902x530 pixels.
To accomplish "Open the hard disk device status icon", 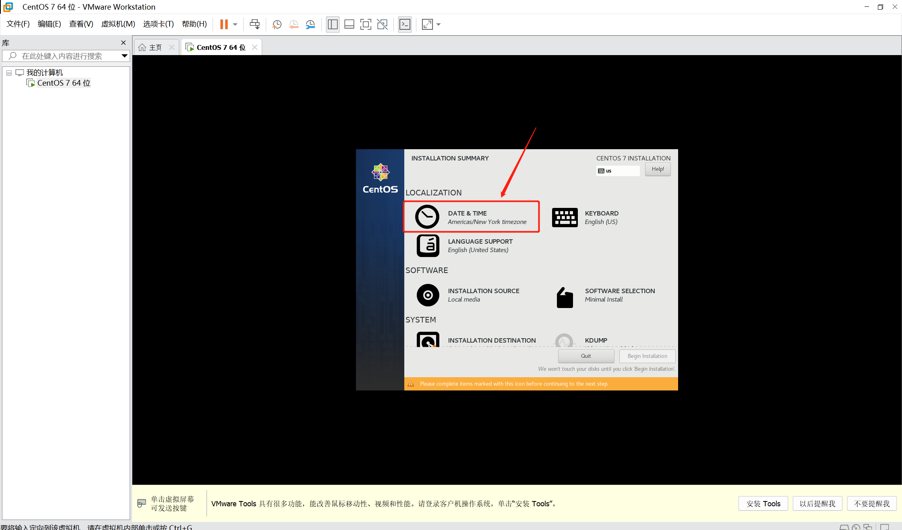I will (844, 528).
